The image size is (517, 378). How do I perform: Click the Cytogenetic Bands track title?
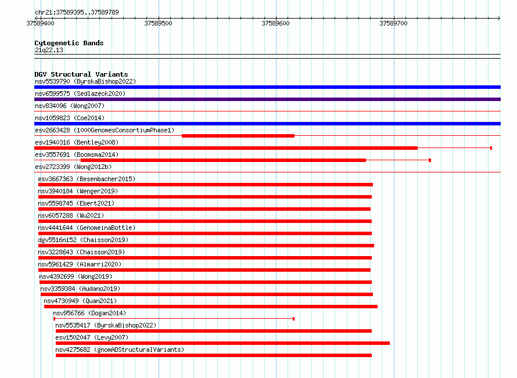point(69,43)
